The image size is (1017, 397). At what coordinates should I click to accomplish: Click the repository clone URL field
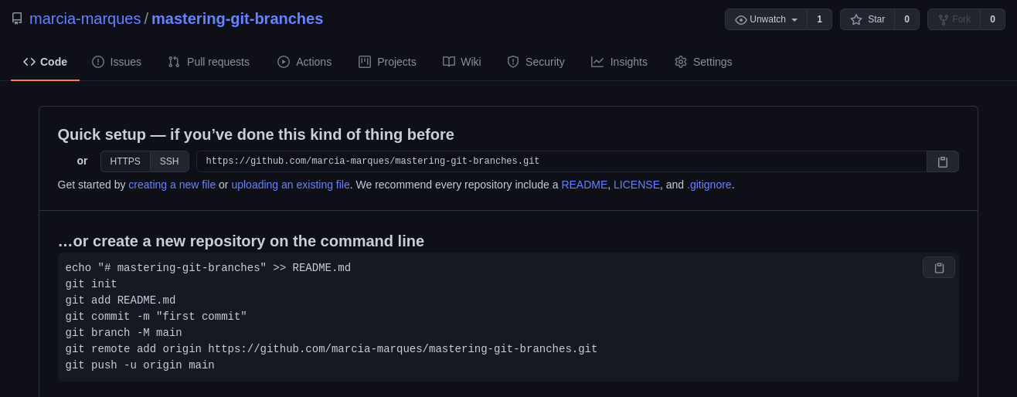(562, 161)
